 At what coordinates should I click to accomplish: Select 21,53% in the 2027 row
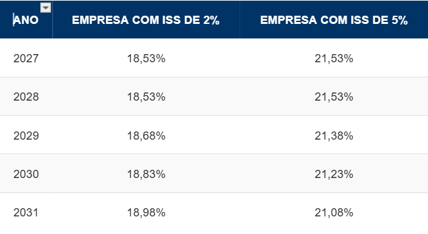(x=334, y=58)
